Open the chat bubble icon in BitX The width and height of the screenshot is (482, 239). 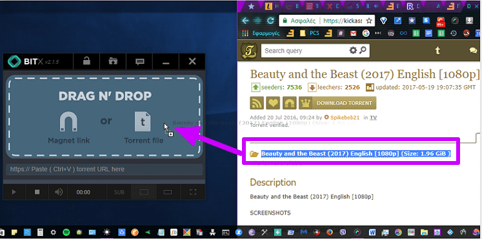point(140,62)
